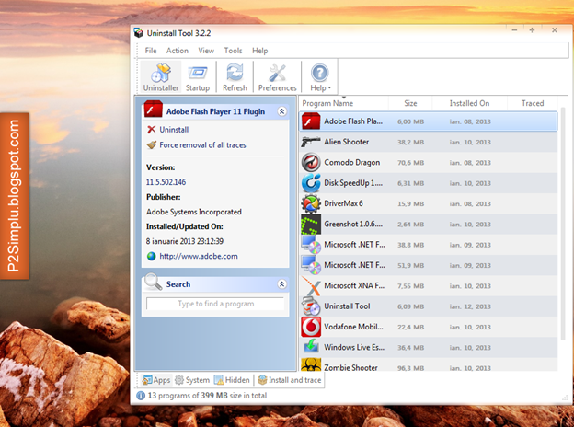
Task: Click the ian. 12, 2013 install date
Action: pyautogui.click(x=470, y=306)
